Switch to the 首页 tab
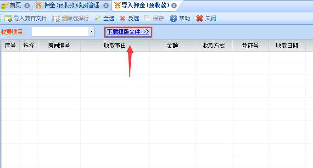313x168 pixels. click(x=15, y=6)
